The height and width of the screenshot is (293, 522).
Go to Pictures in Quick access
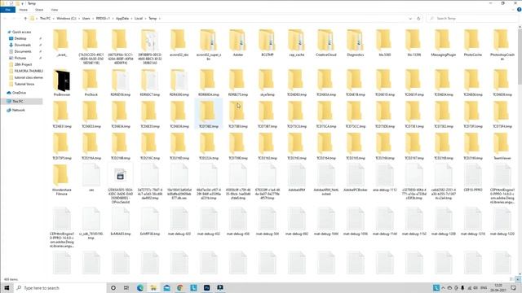pos(20,58)
